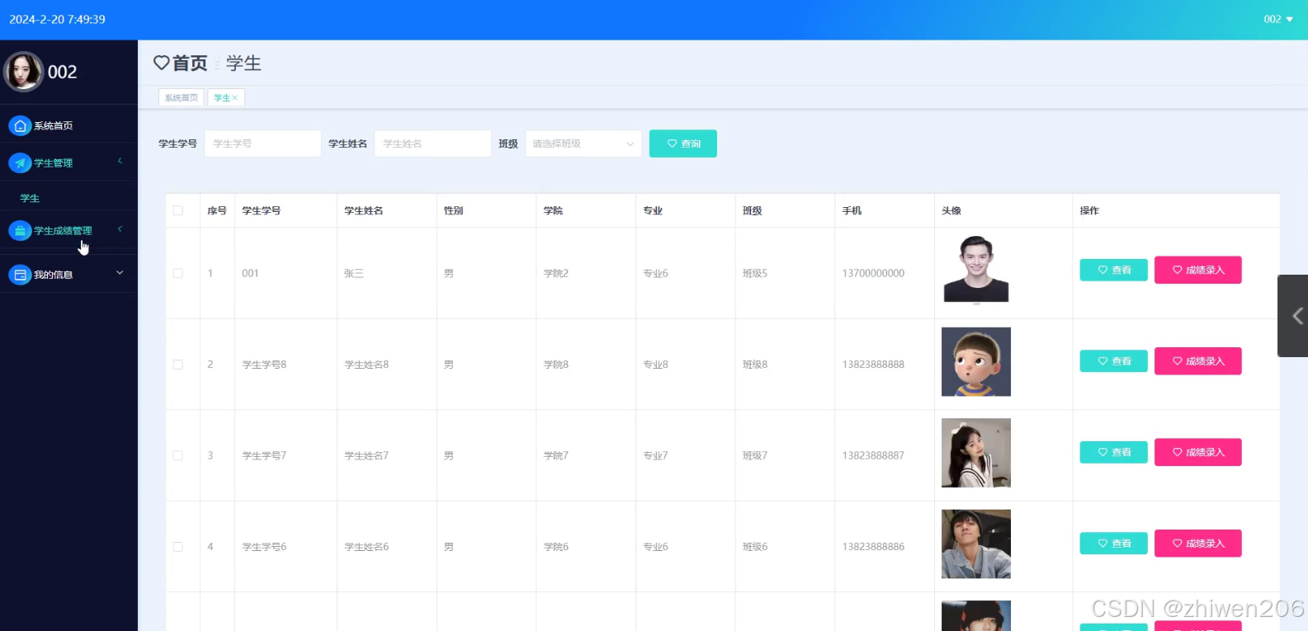Click 成绩录入 for student 张三

1198,270
